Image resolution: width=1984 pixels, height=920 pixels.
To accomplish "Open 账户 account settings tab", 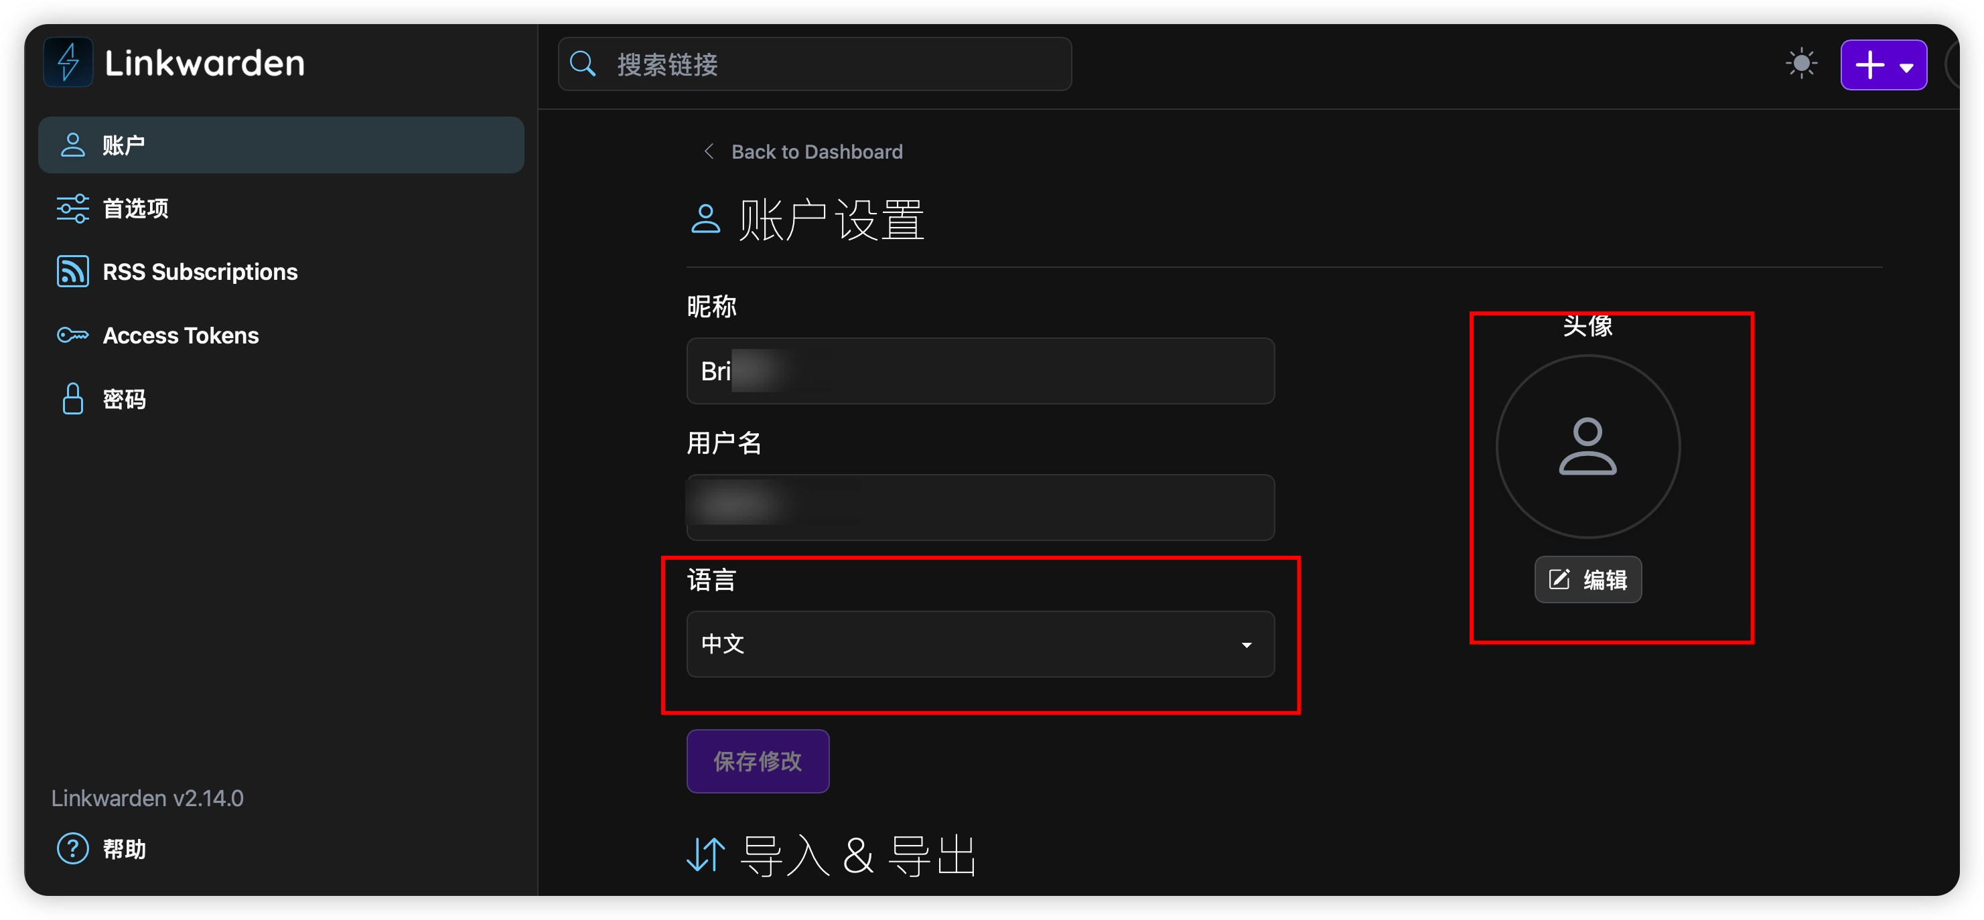I will pyautogui.click(x=281, y=145).
